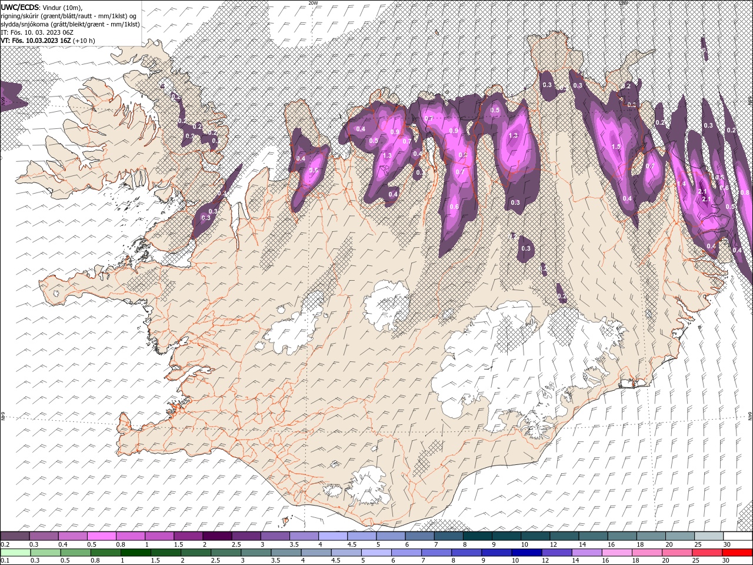753x565 pixels.
Task: Click the IT: Fös. 10. 03. 2023 06Z line
Action: coord(37,32)
